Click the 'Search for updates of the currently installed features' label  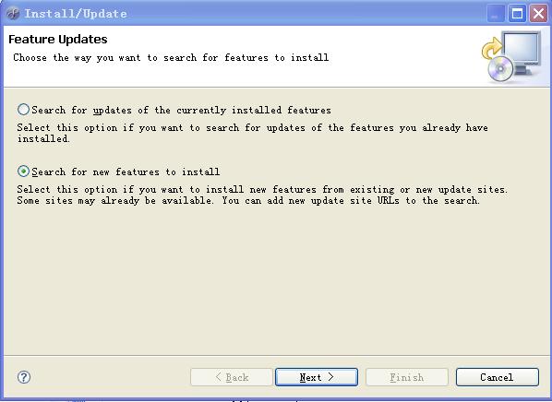tap(181, 110)
